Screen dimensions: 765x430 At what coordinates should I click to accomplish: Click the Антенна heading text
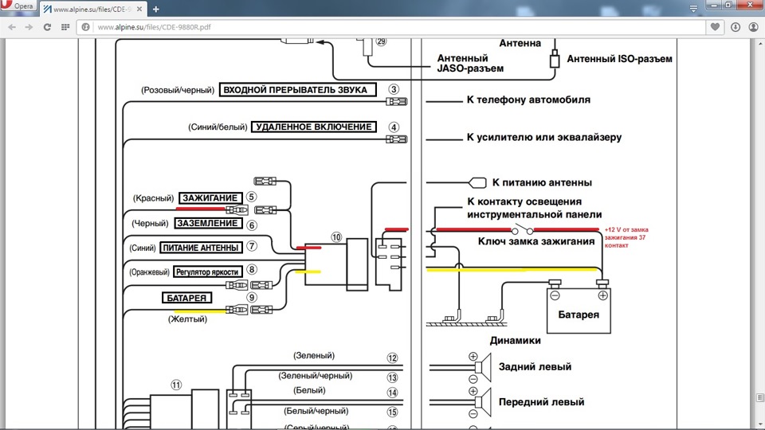click(x=520, y=43)
